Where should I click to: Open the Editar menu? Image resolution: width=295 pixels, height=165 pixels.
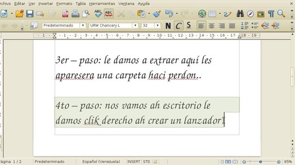(19, 4)
